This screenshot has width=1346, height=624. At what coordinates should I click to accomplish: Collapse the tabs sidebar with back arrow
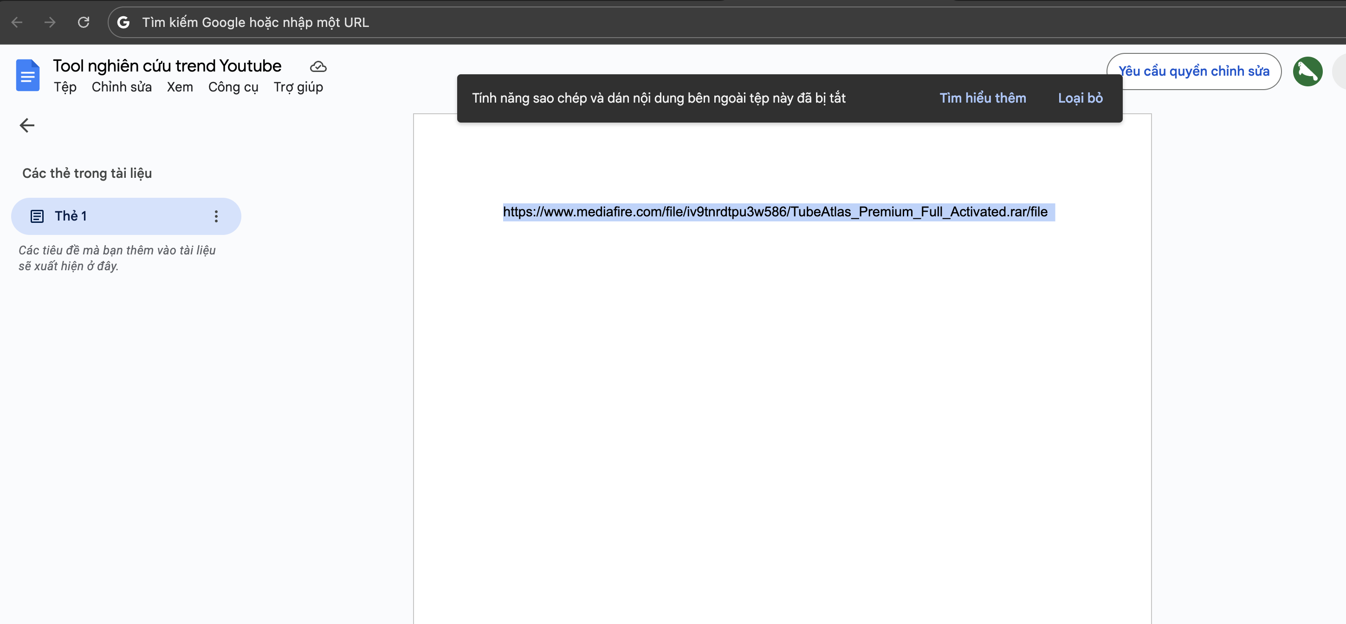(26, 125)
